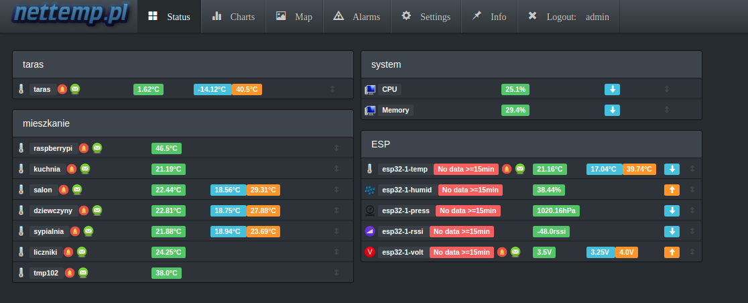
Task: Switch to the Alarms tab
Action: [357, 17]
